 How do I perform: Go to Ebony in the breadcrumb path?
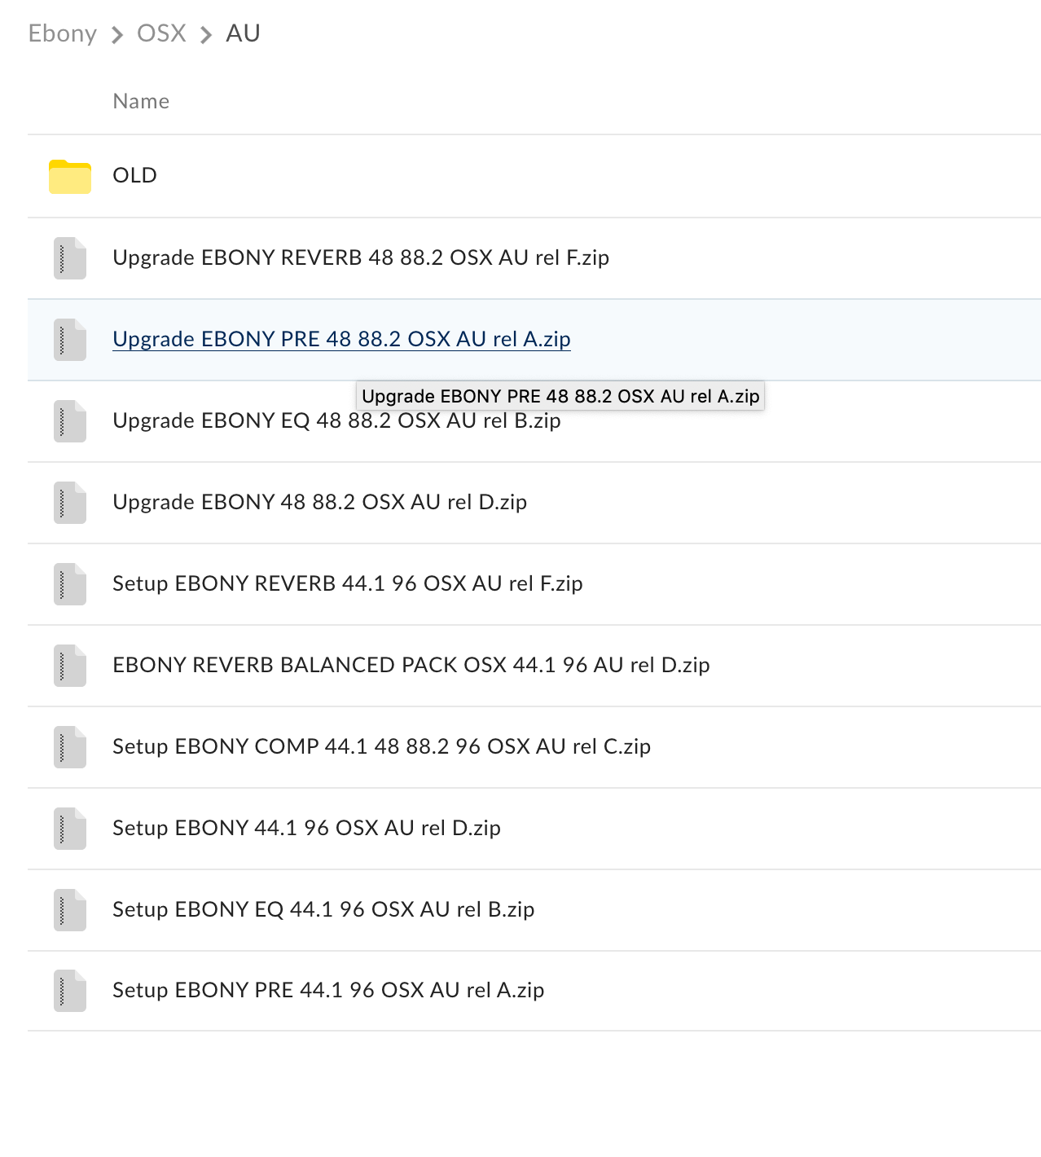63,33
